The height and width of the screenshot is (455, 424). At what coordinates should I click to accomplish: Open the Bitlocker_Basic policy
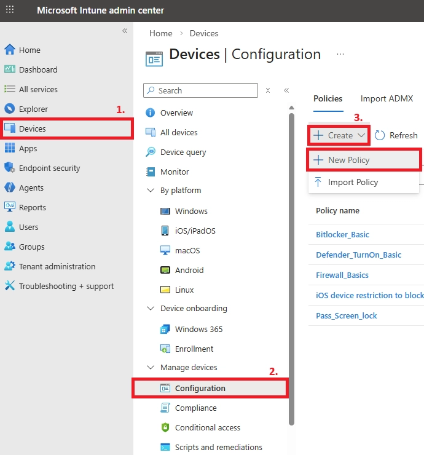[x=342, y=234]
